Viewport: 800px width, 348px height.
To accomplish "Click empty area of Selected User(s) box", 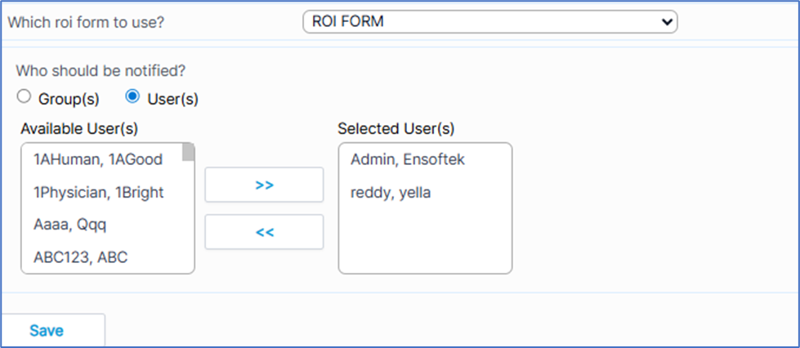I will 425,241.
